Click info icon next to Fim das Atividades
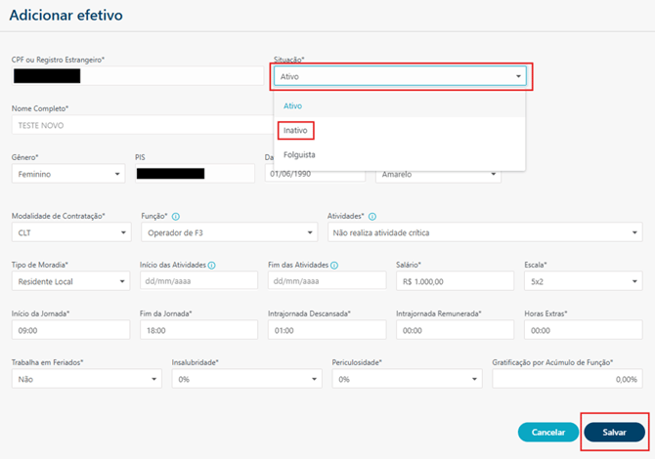The height and width of the screenshot is (459, 655). click(x=334, y=265)
